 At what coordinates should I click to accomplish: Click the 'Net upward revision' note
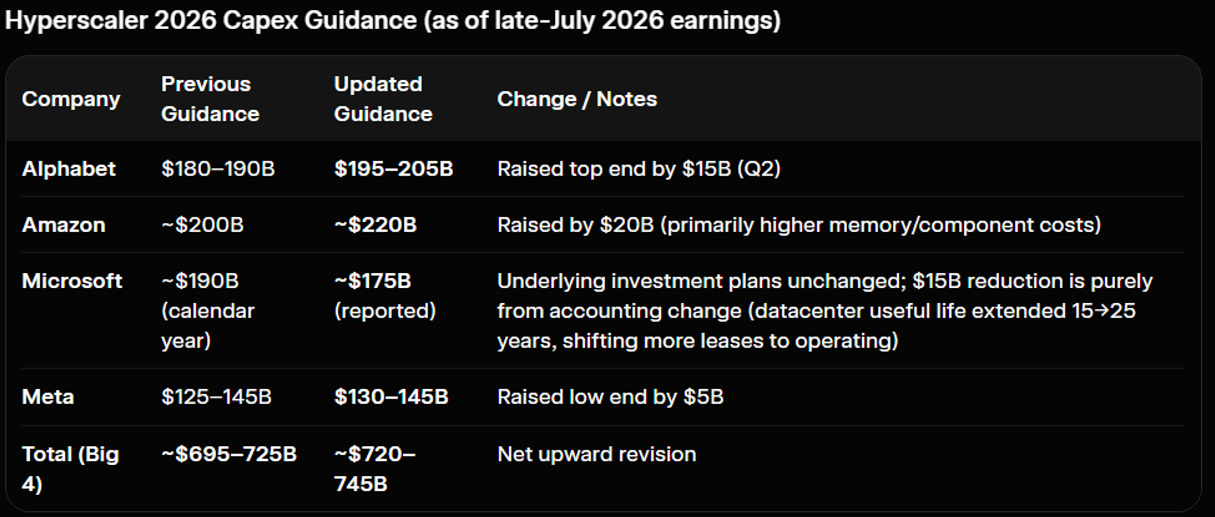click(597, 454)
